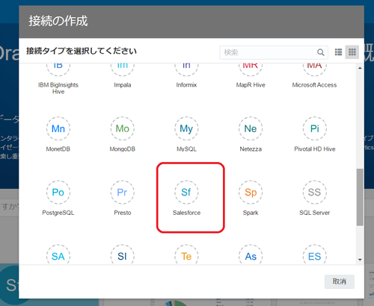Click the IBM BigInsights Hive label
The height and width of the screenshot is (306, 374).
pyautogui.click(x=58, y=88)
